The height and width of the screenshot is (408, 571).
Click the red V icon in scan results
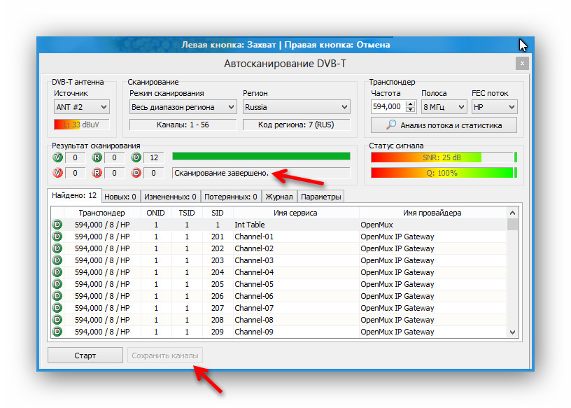pyautogui.click(x=57, y=172)
